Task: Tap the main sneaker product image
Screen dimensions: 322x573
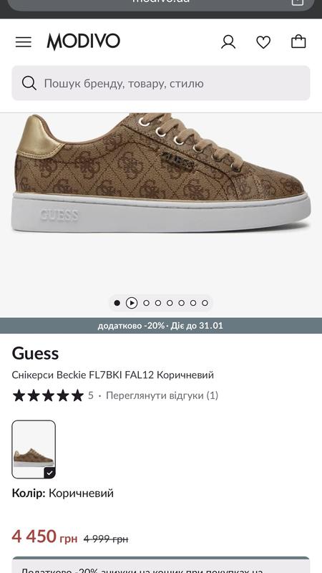Action: point(161,173)
